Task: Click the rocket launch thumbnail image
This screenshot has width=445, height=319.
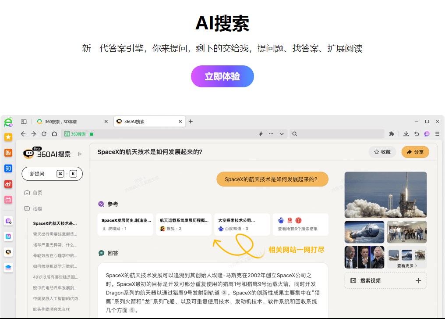Action: [x=385, y=194]
